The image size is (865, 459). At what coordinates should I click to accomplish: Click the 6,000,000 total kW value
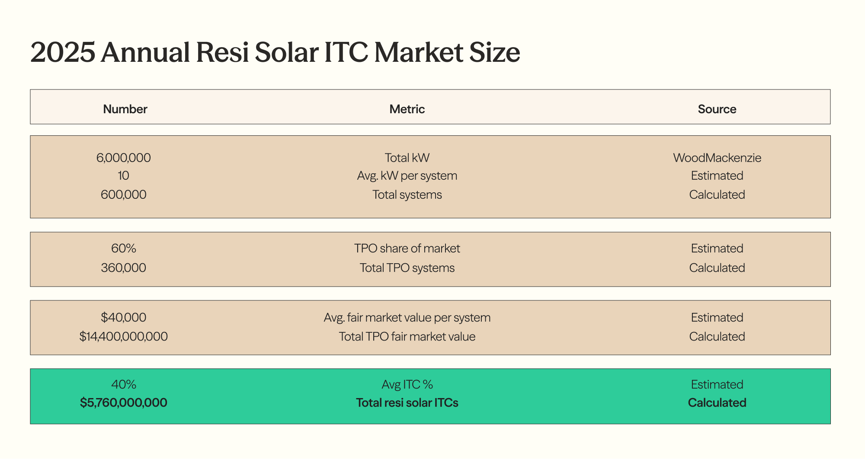click(x=124, y=158)
